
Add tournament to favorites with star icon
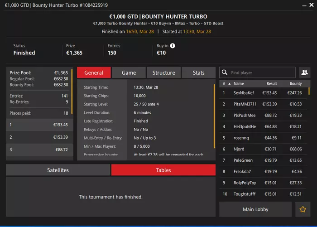(303, 209)
